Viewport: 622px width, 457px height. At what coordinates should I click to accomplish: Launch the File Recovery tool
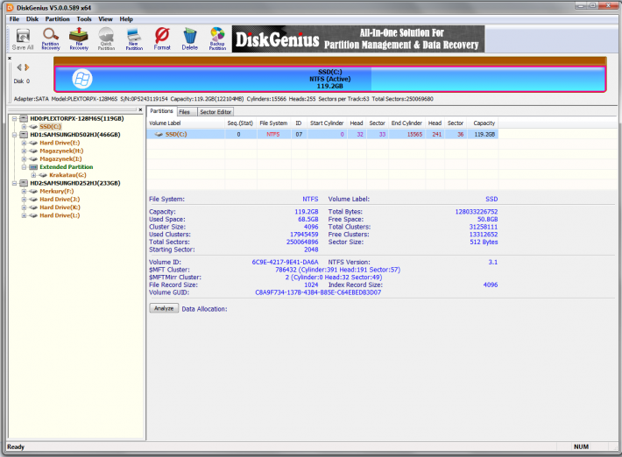point(79,39)
